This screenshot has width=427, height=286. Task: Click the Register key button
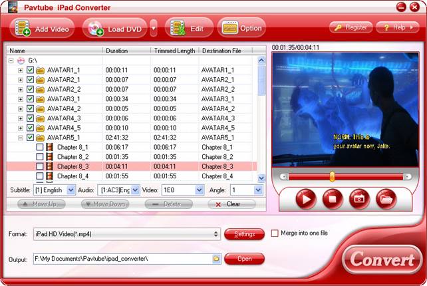[351, 27]
